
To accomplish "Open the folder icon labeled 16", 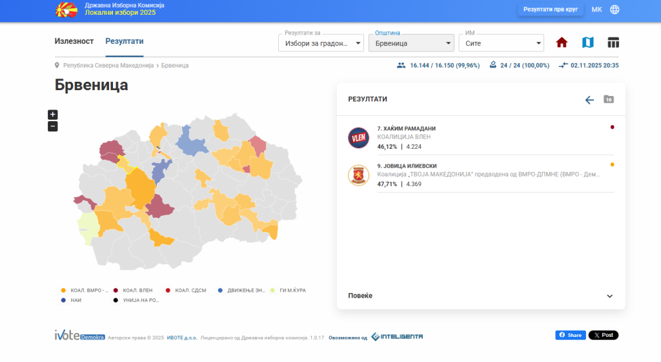I will point(608,99).
